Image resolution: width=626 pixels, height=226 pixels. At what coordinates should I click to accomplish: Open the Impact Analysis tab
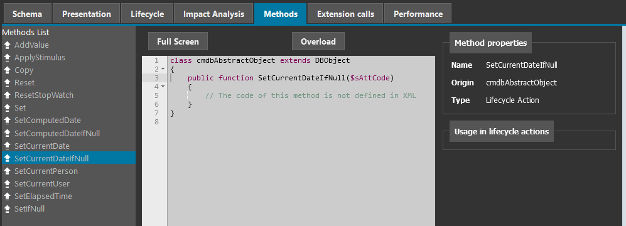(x=213, y=14)
